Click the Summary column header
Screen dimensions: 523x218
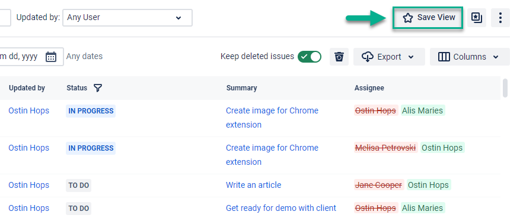click(241, 87)
